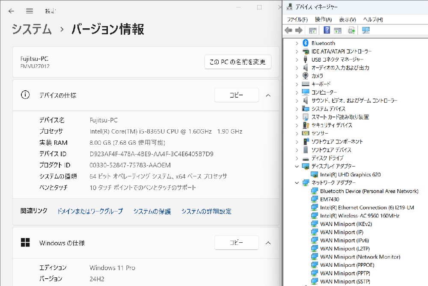
Task: Open the Settings hamburger navigation menu
Action: [x=30, y=11]
